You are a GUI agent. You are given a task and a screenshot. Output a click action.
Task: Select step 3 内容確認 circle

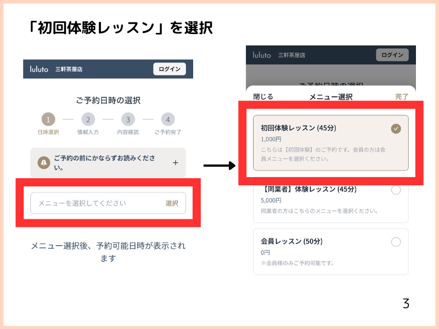[128, 120]
